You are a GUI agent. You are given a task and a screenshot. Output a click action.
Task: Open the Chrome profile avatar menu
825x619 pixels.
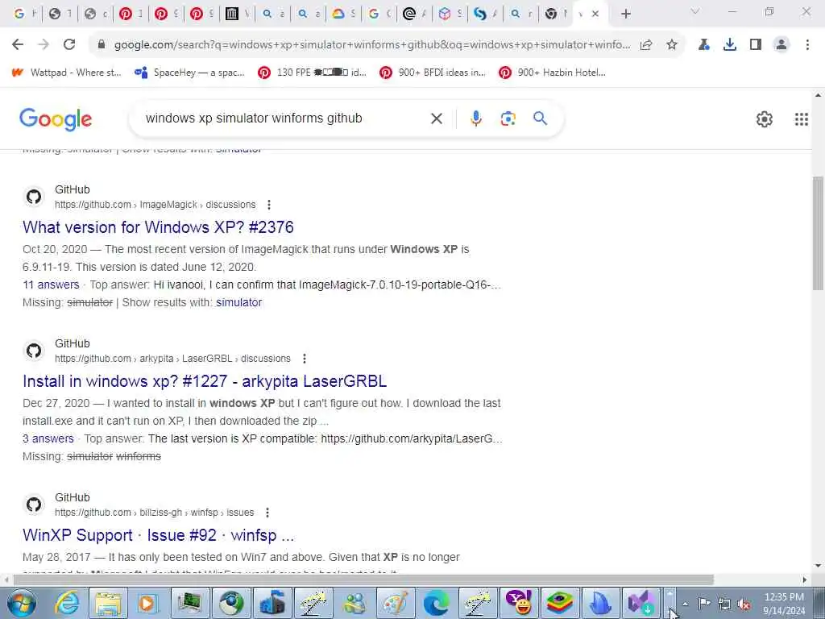(x=781, y=45)
